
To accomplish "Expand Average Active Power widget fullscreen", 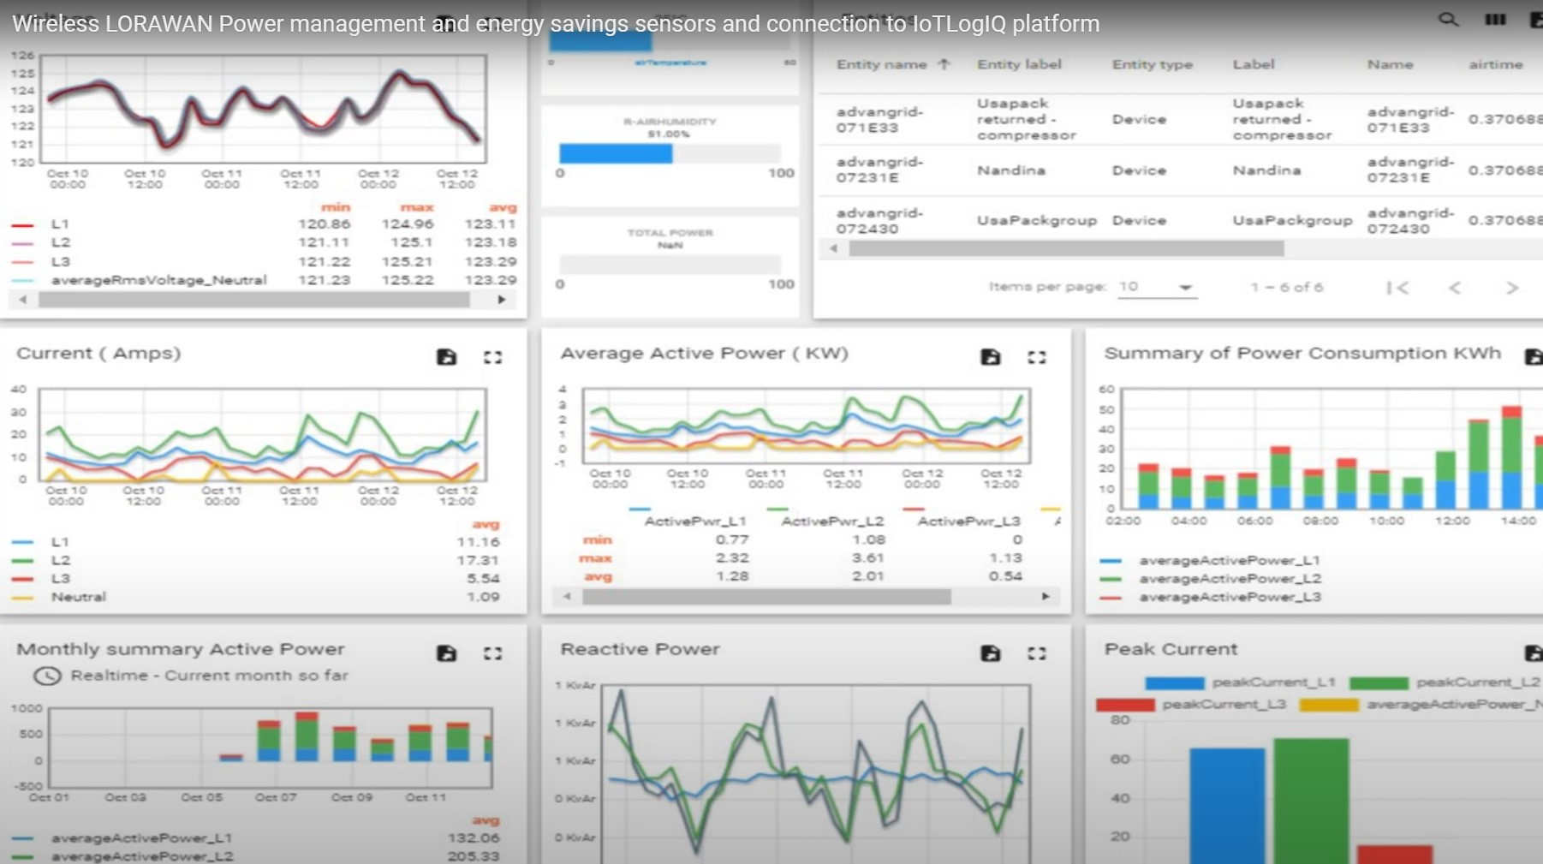I will pyautogui.click(x=1037, y=357).
